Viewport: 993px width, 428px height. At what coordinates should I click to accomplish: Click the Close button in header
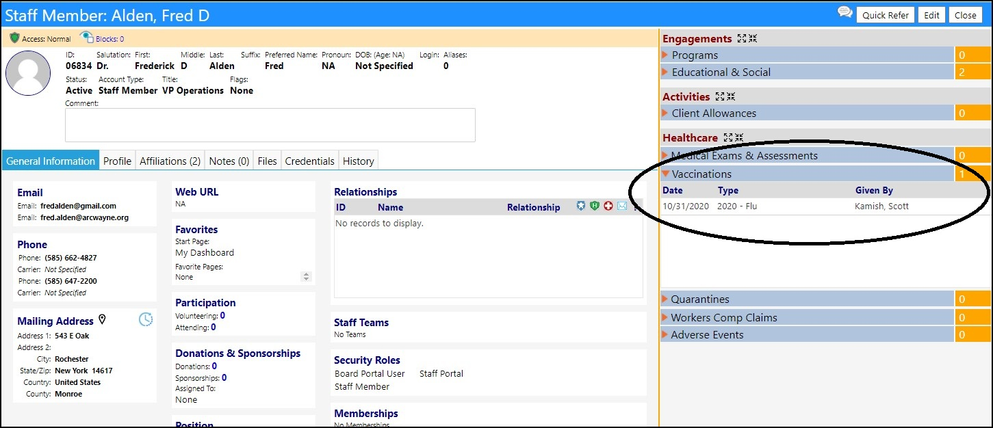[x=966, y=15]
